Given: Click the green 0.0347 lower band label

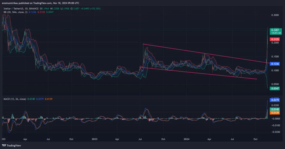Looking at the screenshot, I should click(x=275, y=88).
